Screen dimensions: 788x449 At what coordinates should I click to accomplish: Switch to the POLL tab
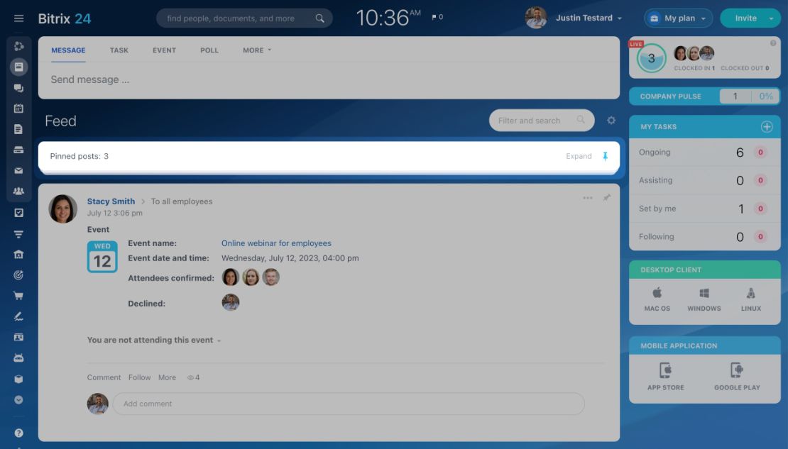209,50
